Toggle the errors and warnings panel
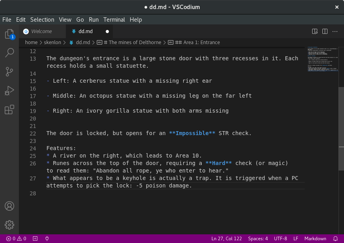344x243 pixels. [x=15, y=238]
